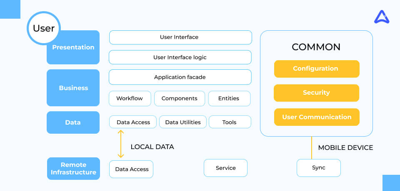Screen dimensions: 400x191
Task: Click the User Communication button
Action: pyautogui.click(x=317, y=117)
